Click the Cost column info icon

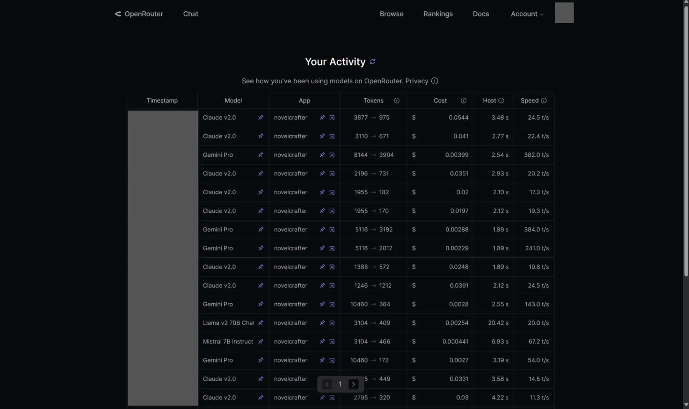[463, 101]
